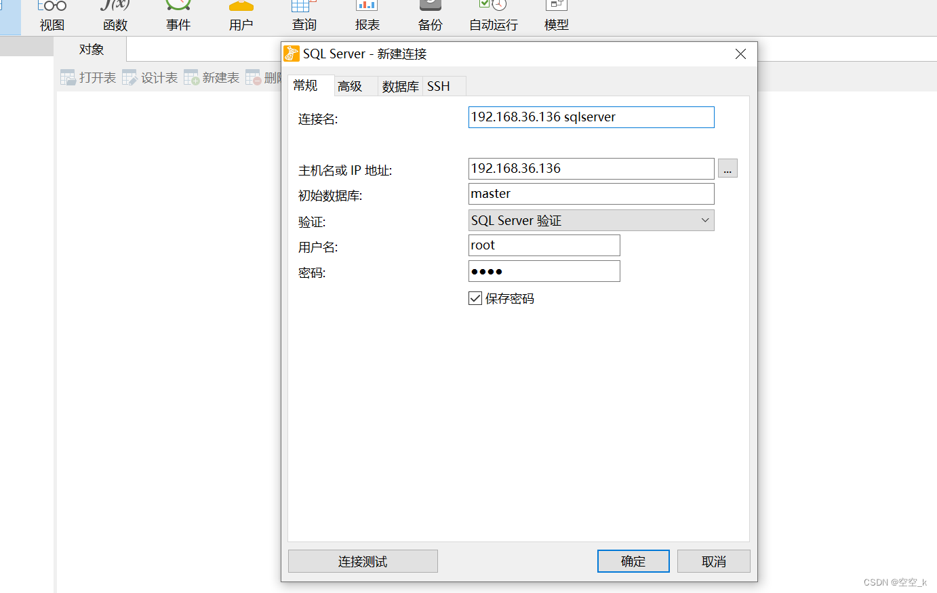Close the SQL Server 新建连接 dialog

(x=740, y=54)
